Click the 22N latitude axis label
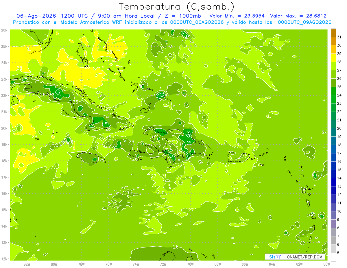 pos(4,95)
